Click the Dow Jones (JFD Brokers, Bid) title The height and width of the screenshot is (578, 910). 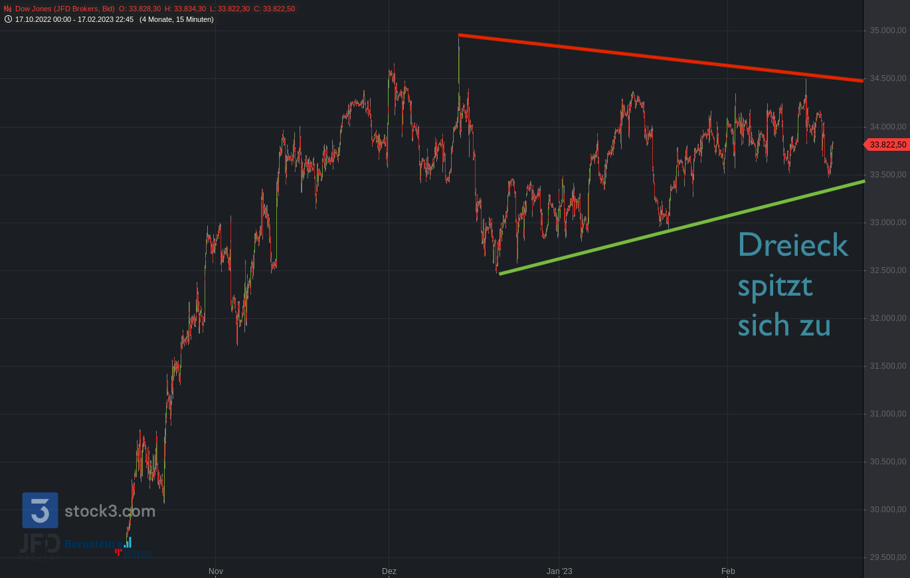point(64,9)
